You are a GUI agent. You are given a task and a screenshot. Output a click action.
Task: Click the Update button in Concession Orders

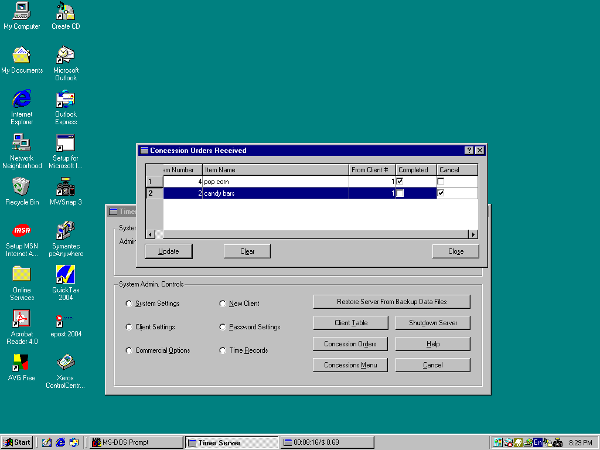(168, 251)
